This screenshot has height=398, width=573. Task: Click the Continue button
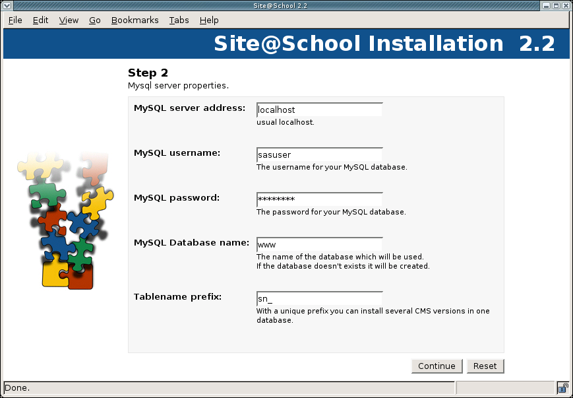(437, 366)
